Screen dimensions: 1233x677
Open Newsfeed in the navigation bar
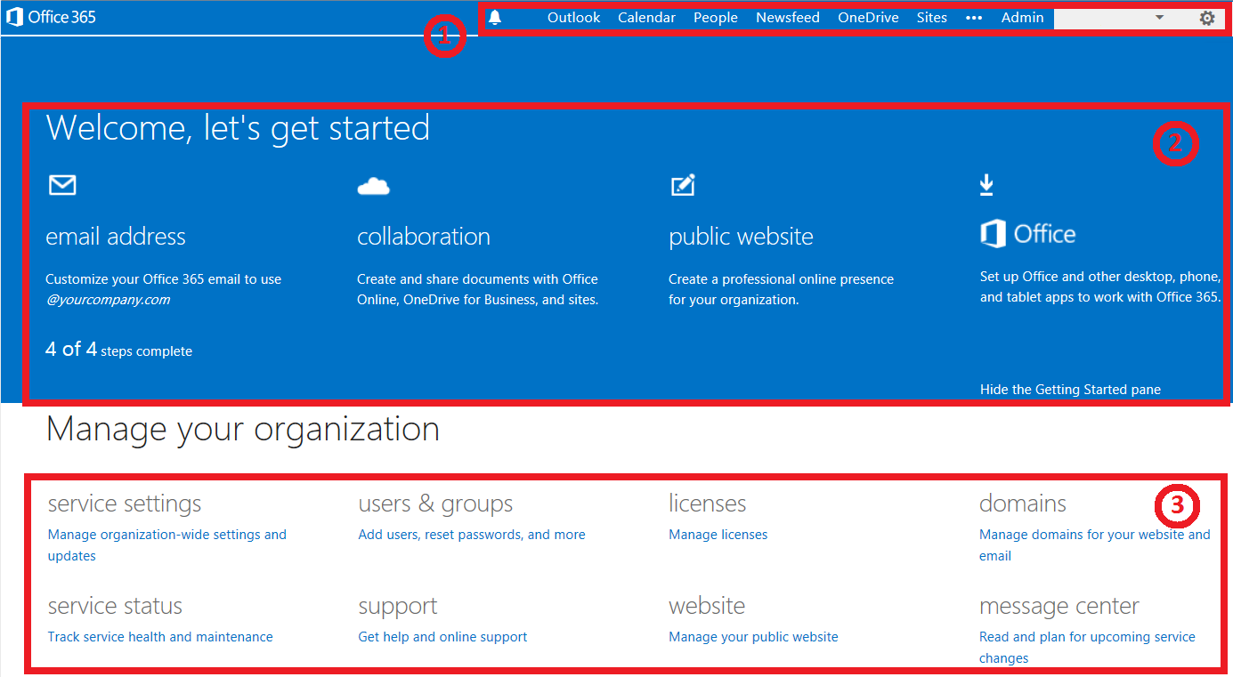pyautogui.click(x=788, y=18)
